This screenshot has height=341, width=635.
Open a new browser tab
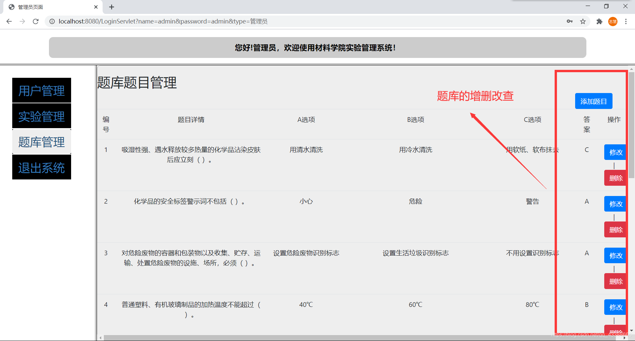coord(111,7)
